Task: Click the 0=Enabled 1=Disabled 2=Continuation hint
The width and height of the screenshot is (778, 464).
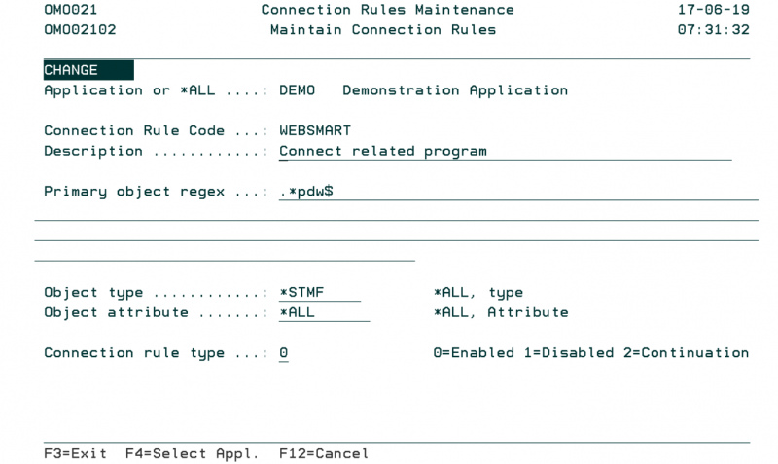Action: point(590,353)
